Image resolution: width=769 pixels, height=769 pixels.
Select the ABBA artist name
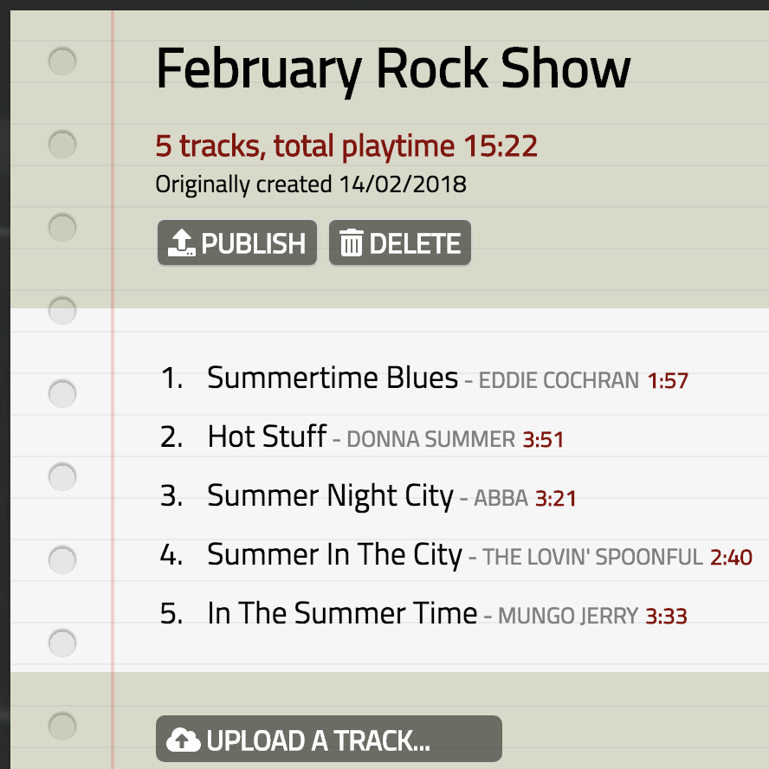click(x=501, y=498)
